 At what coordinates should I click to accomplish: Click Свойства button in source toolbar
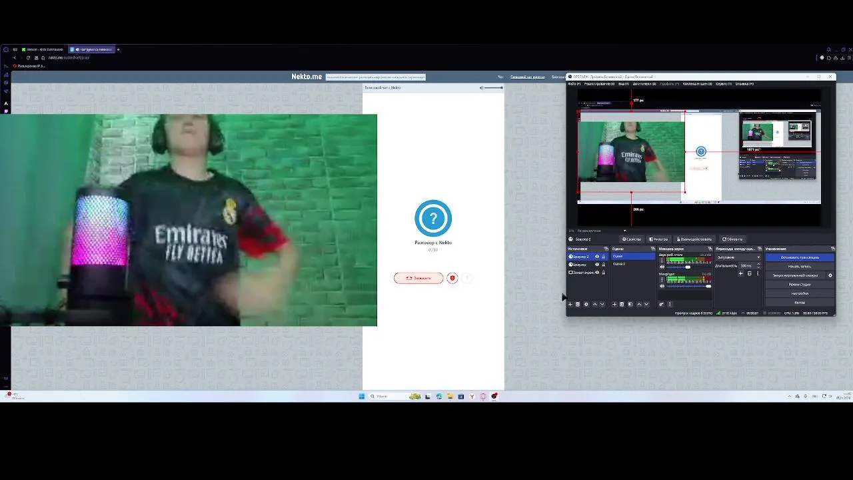(x=632, y=239)
